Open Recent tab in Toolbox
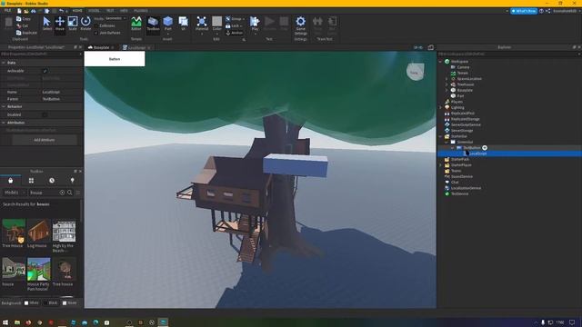This screenshot has height=327, width=582. (52, 180)
